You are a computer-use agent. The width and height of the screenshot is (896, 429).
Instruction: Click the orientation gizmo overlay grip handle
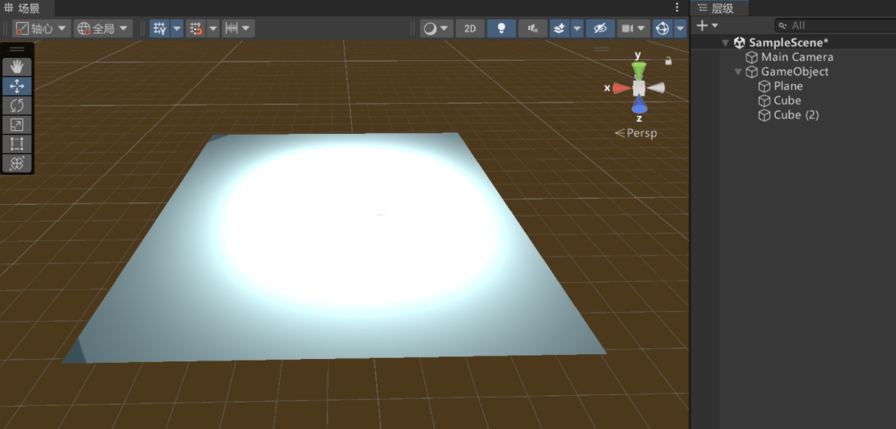click(601, 49)
